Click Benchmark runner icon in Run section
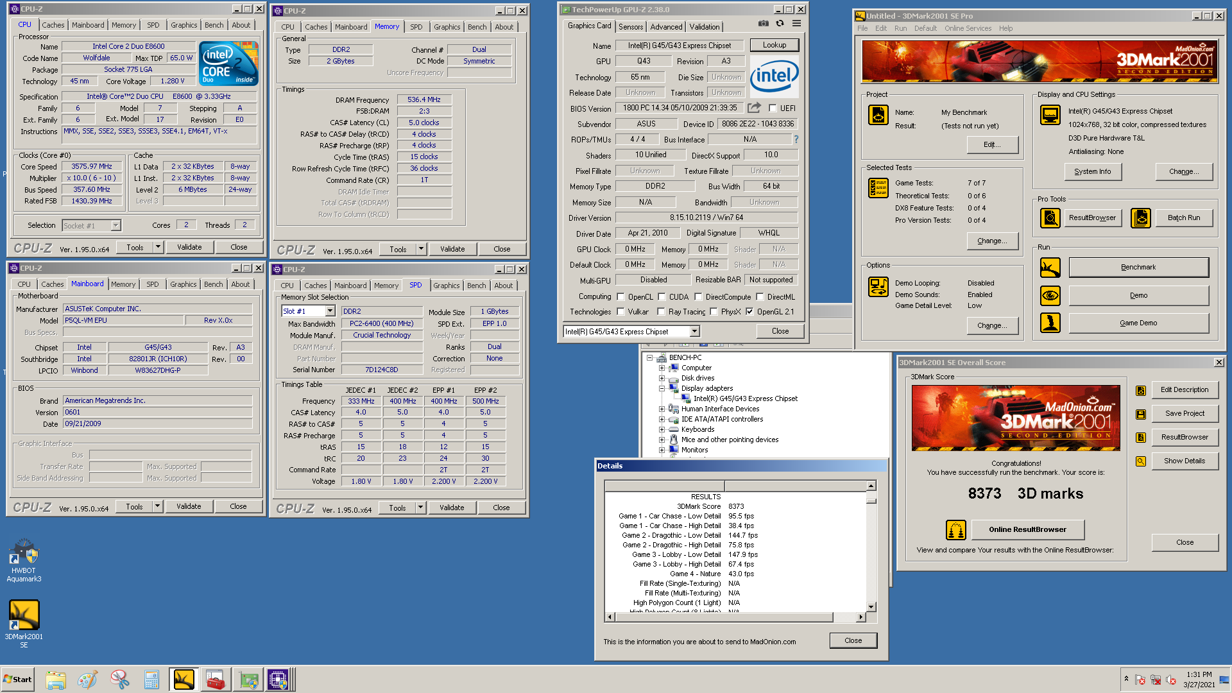The image size is (1232, 693). point(1050,268)
